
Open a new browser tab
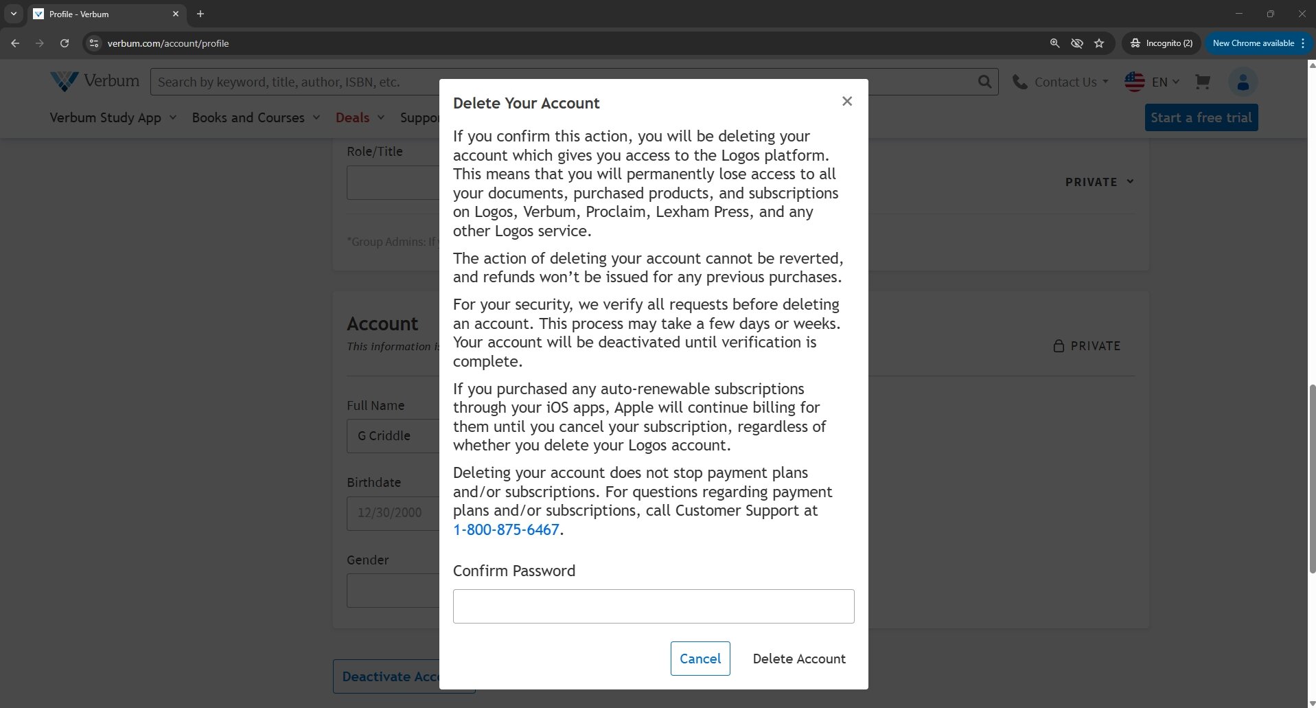coord(200,14)
